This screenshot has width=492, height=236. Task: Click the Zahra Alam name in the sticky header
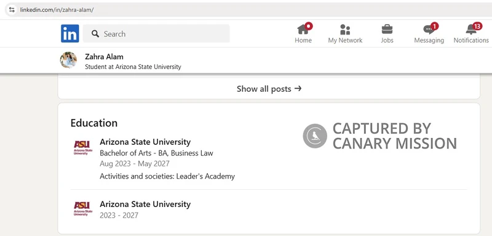(104, 57)
